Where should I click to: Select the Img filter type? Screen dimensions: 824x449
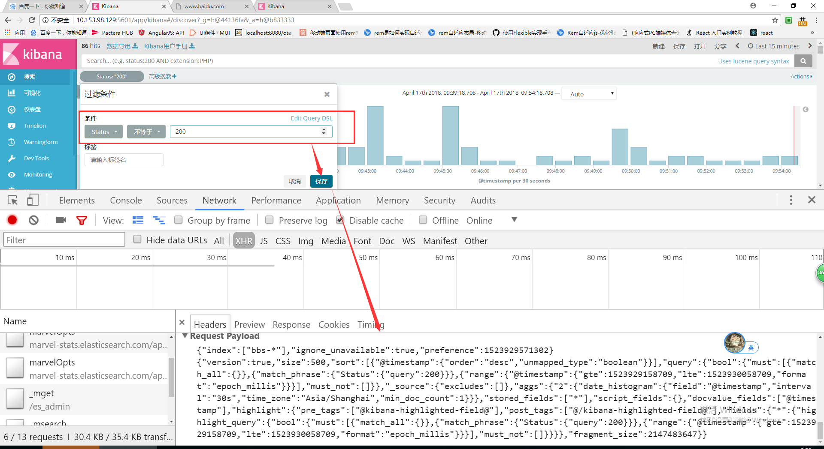[306, 241]
